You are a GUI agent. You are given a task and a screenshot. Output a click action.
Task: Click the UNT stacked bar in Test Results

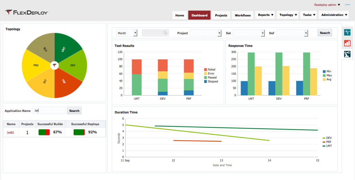coord(137,77)
